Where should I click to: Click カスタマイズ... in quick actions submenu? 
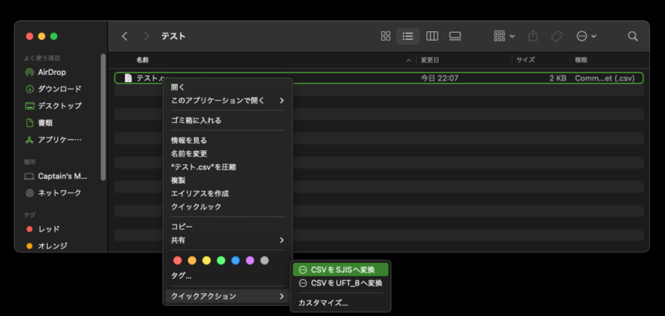(x=323, y=303)
